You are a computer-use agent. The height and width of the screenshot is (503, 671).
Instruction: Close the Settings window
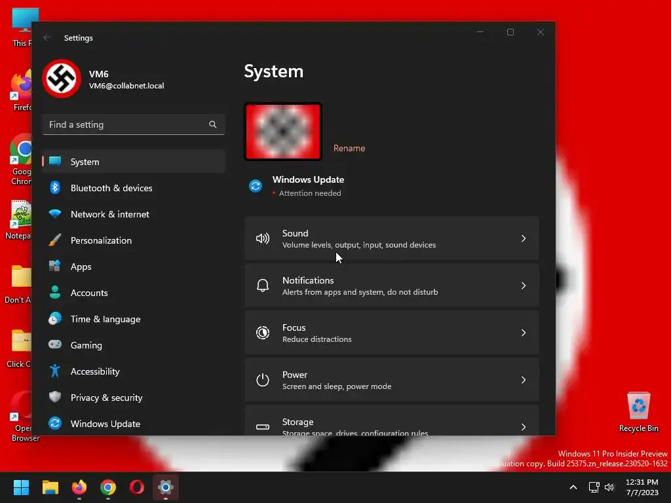(x=541, y=32)
